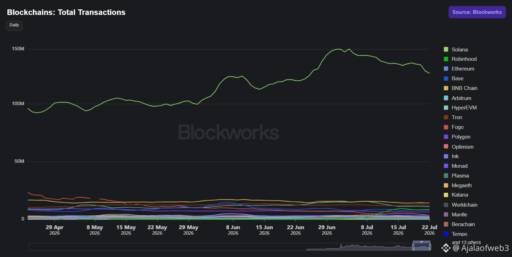
Task: Toggle the Ink legend entry
Action: pos(451,156)
